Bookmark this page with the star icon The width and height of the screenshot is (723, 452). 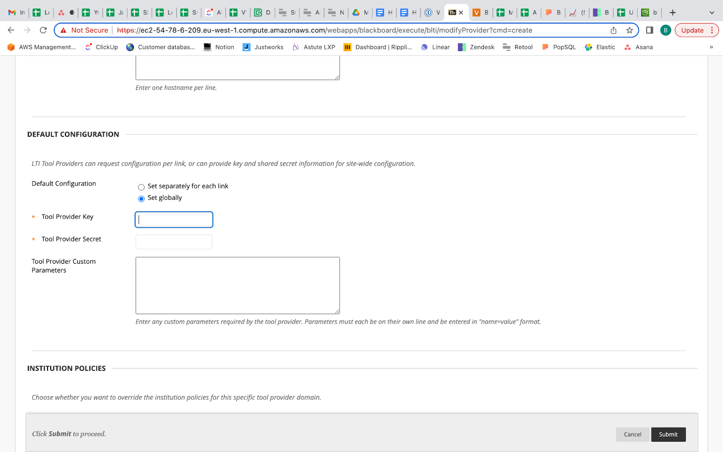point(629,30)
